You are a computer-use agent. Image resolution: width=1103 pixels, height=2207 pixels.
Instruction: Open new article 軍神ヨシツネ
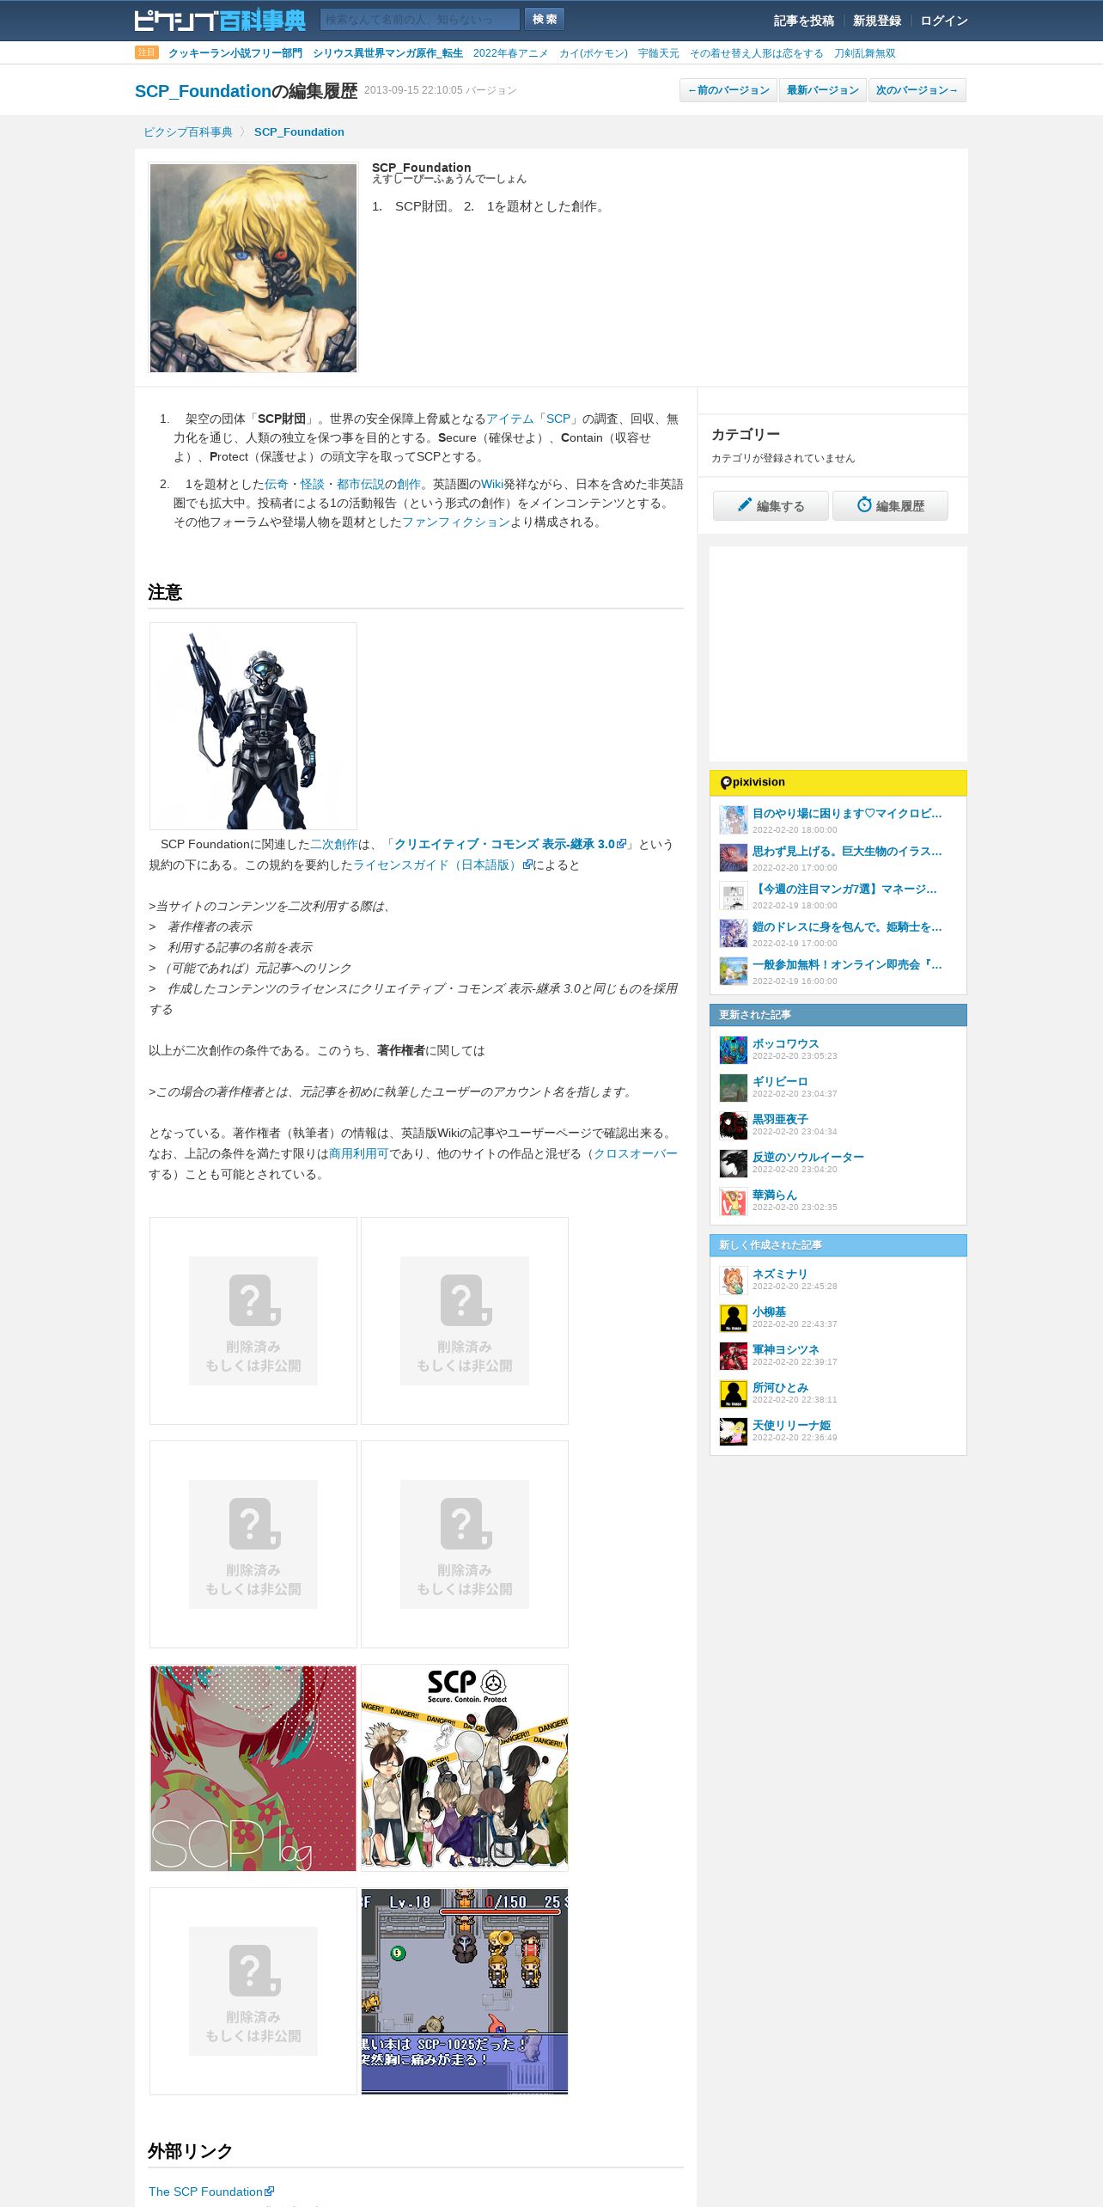pos(785,1349)
